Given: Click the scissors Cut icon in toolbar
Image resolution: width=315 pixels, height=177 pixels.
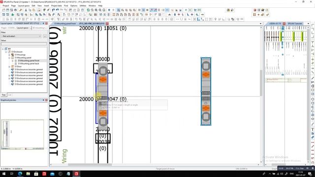Looking at the screenshot, I should point(26,10).
